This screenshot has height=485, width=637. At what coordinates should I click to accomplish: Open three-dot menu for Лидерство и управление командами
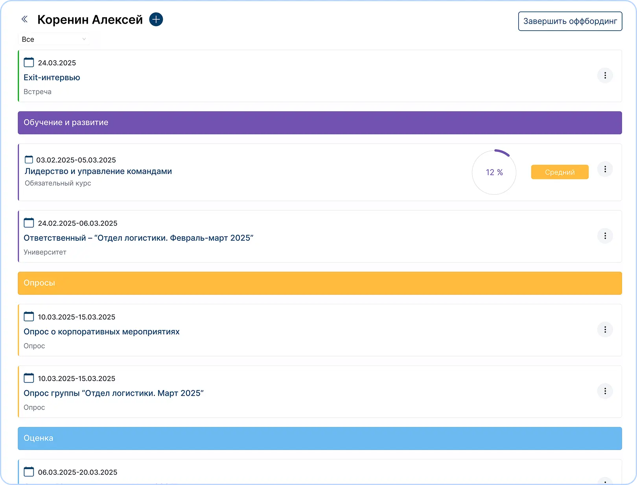point(605,169)
